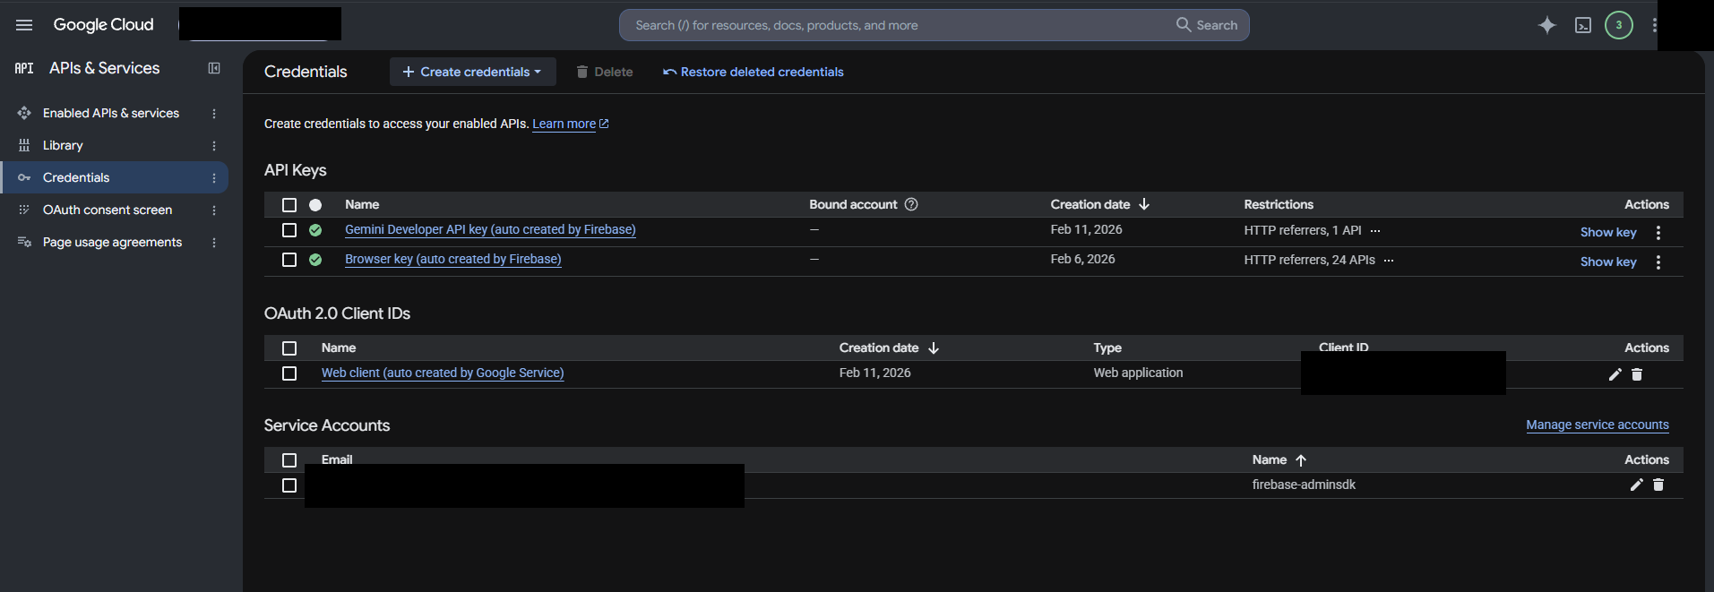
Task: Click the Feb 6, 2026 creation date
Action: pos(1082,259)
